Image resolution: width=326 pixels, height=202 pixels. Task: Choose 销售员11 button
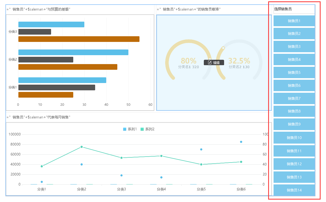click(294, 151)
